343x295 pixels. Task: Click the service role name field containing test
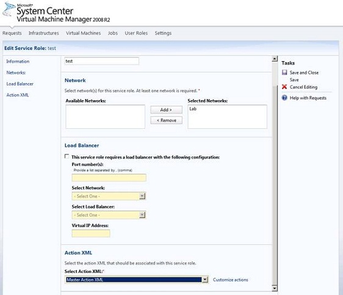tap(101, 61)
